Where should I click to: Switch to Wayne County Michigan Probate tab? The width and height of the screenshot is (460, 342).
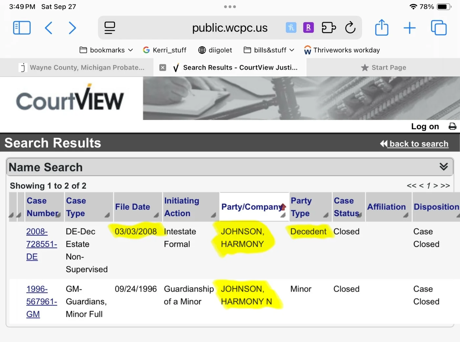(82, 68)
